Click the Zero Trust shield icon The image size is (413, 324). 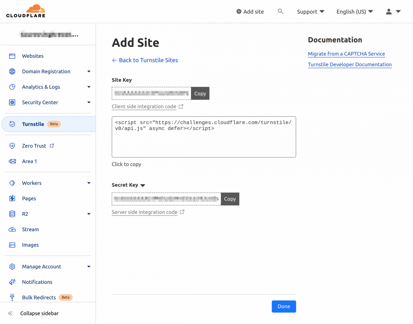tap(12, 146)
